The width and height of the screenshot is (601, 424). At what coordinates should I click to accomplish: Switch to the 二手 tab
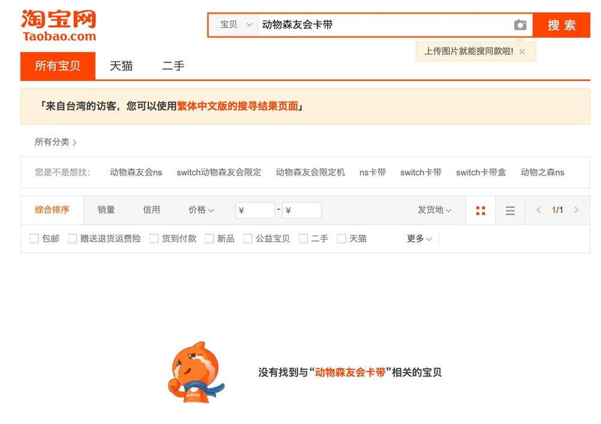[173, 66]
